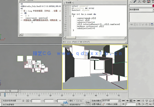This screenshot has width=154, height=107.
Task: Click the current frame number field
Action: [x=131, y=104]
